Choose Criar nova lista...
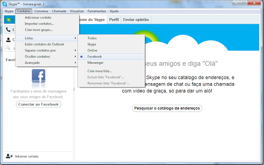 click(111, 71)
